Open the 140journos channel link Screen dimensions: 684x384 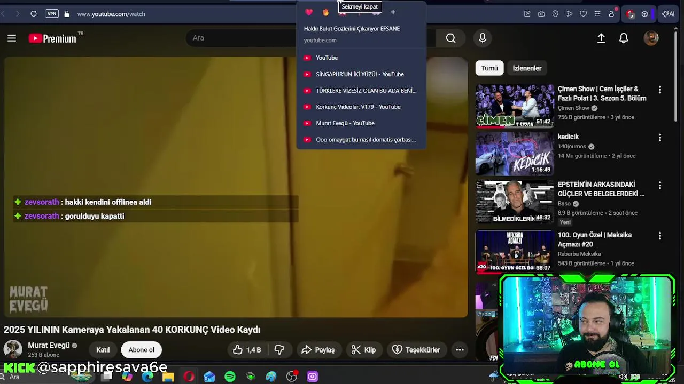(x=572, y=146)
